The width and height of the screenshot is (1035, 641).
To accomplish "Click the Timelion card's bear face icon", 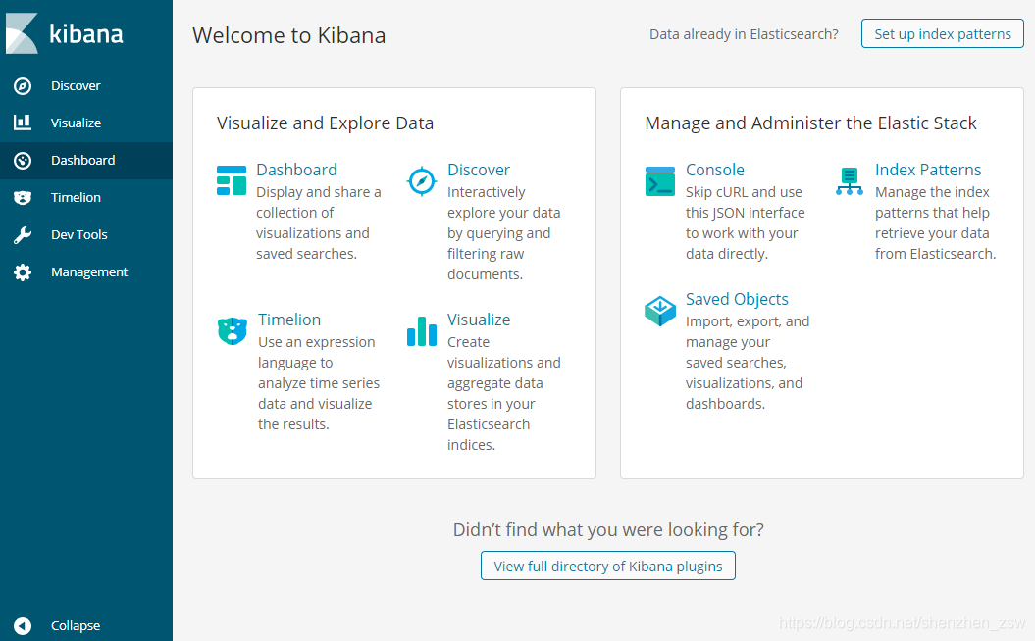I will coord(233,331).
